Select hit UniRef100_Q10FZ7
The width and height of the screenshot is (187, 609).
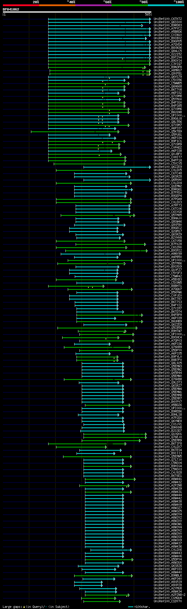click(168, 270)
